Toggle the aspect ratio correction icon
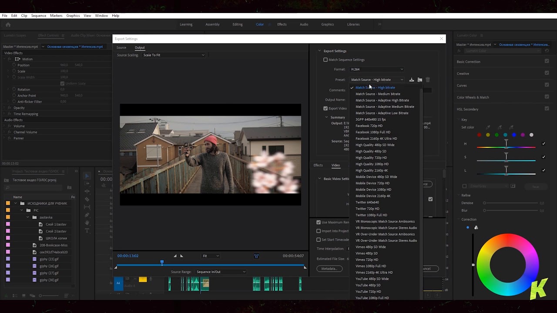Image resolution: width=557 pixels, height=313 pixels. coord(256,256)
